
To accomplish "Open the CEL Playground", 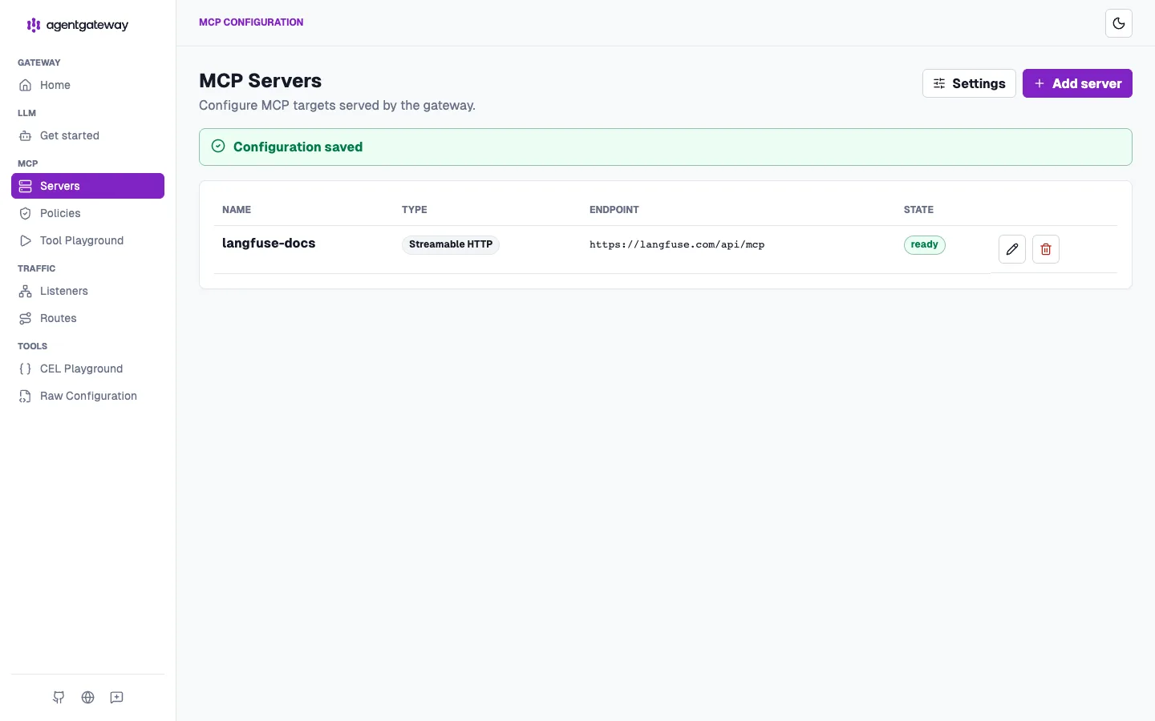I will tap(87, 369).
